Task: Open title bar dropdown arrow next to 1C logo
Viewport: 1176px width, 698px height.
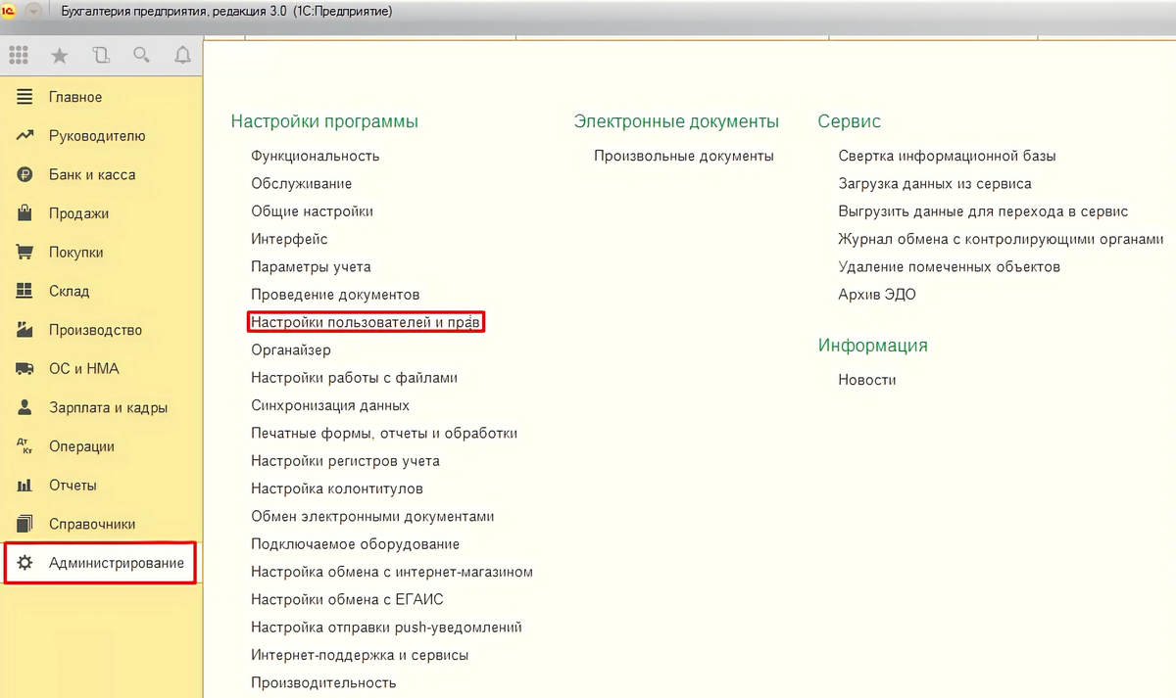Action: (34, 11)
